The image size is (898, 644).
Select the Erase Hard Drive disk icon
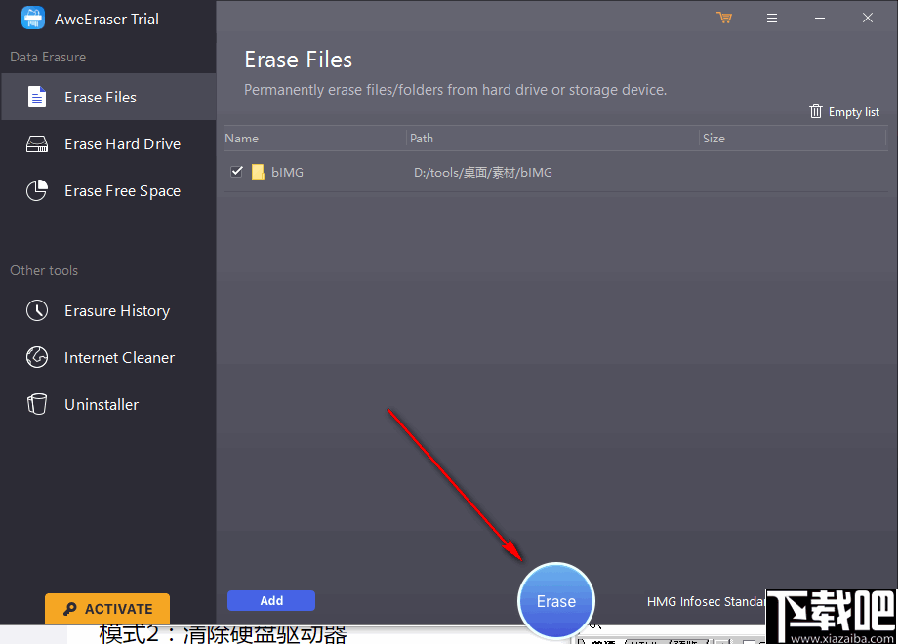tap(37, 143)
